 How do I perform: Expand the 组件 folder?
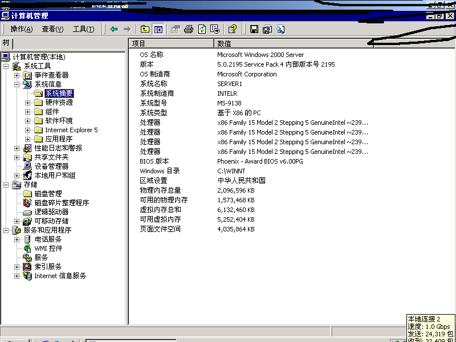(27, 112)
